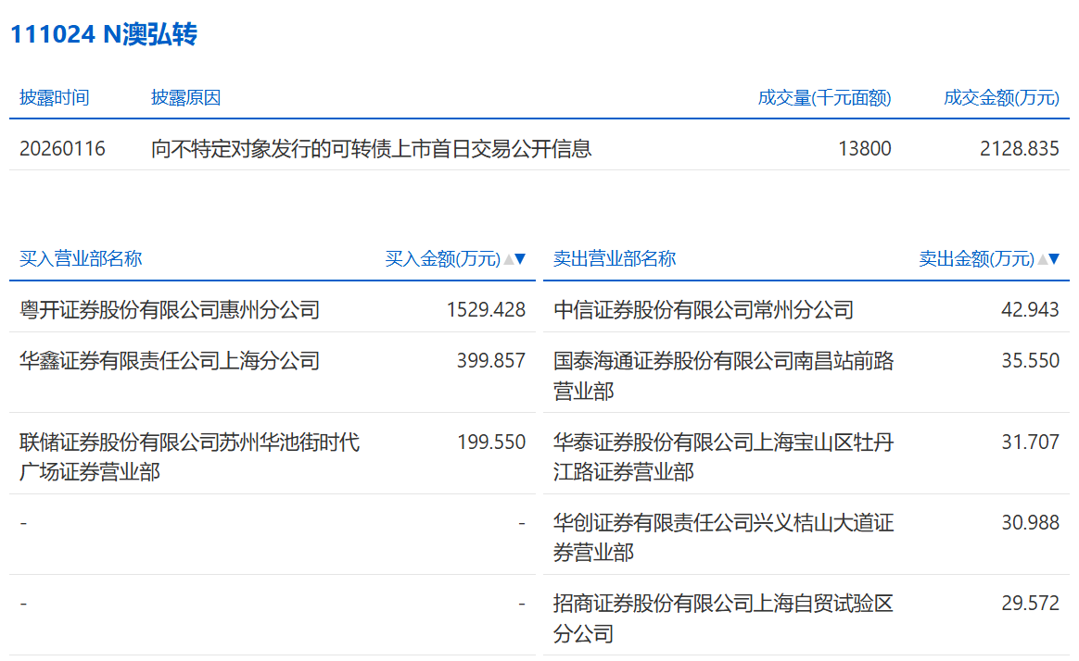Screen dimensions: 1079x661
Task: Click the 买入金额(万元) column header
Action: click(442, 259)
